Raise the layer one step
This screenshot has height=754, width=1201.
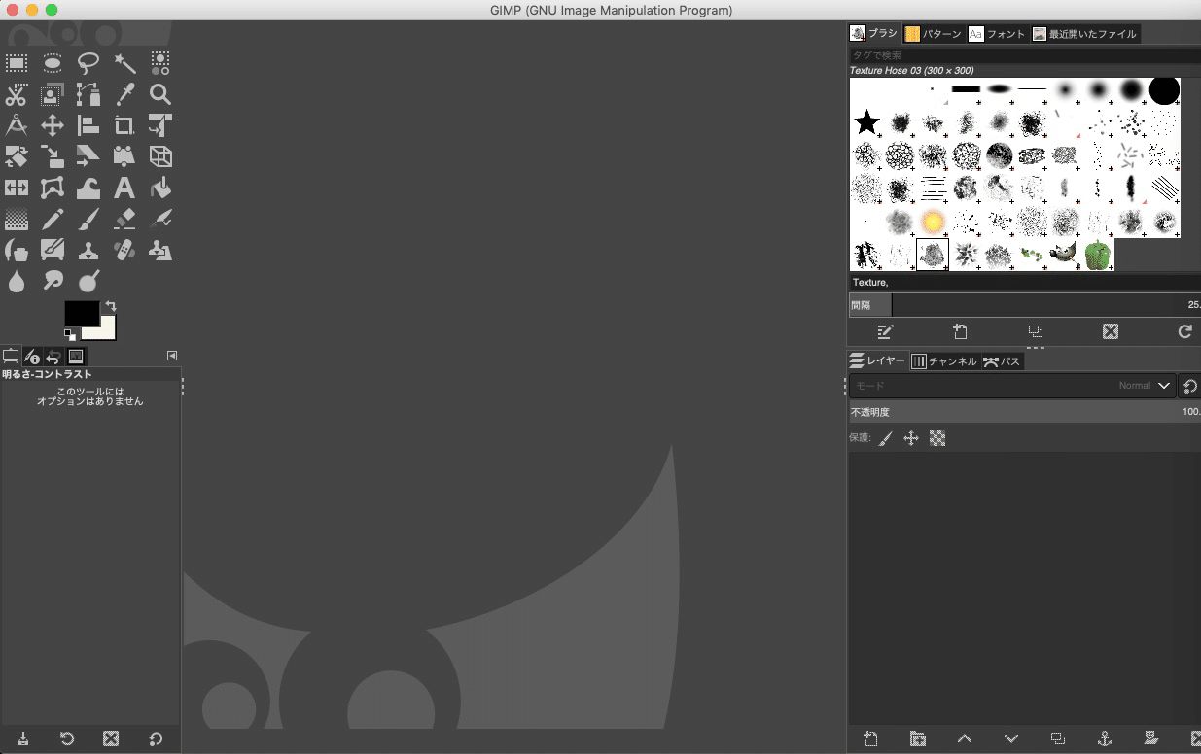point(965,738)
